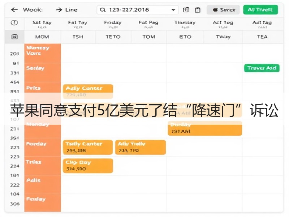
Task: Click the clock icon in header row
Action: pyautogui.click(x=14, y=23)
